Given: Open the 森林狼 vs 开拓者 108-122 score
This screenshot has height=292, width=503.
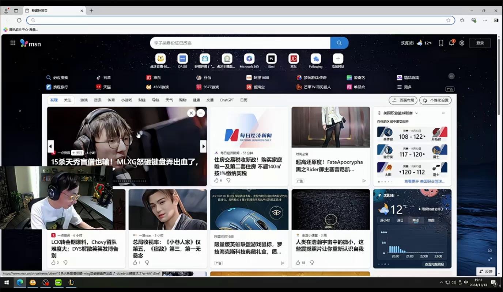Looking at the screenshot, I should 412,134.
